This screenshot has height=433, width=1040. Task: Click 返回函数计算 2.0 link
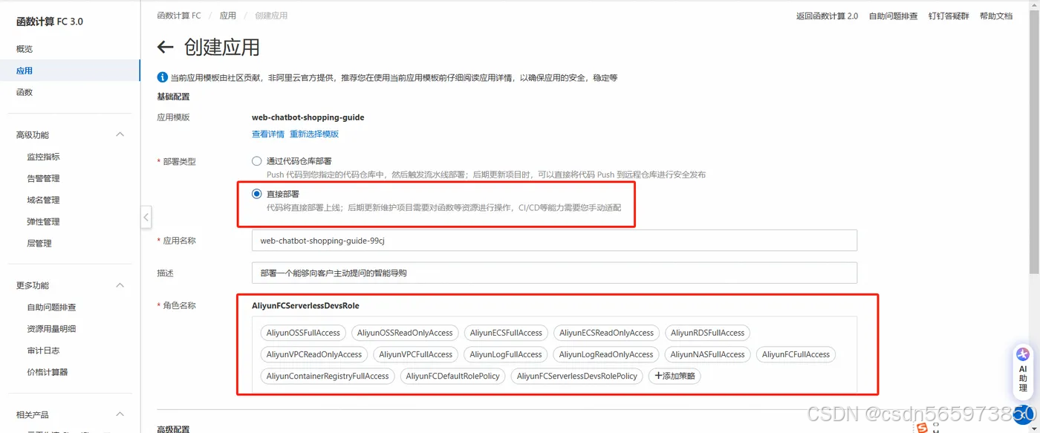[827, 16]
